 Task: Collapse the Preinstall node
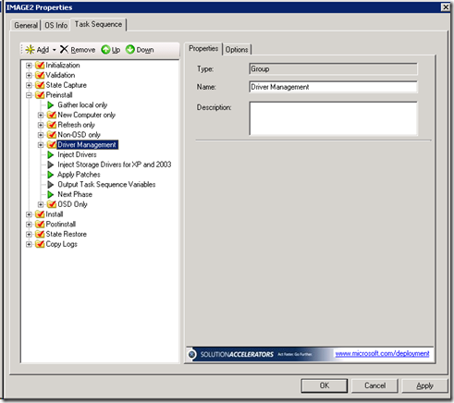(29, 95)
